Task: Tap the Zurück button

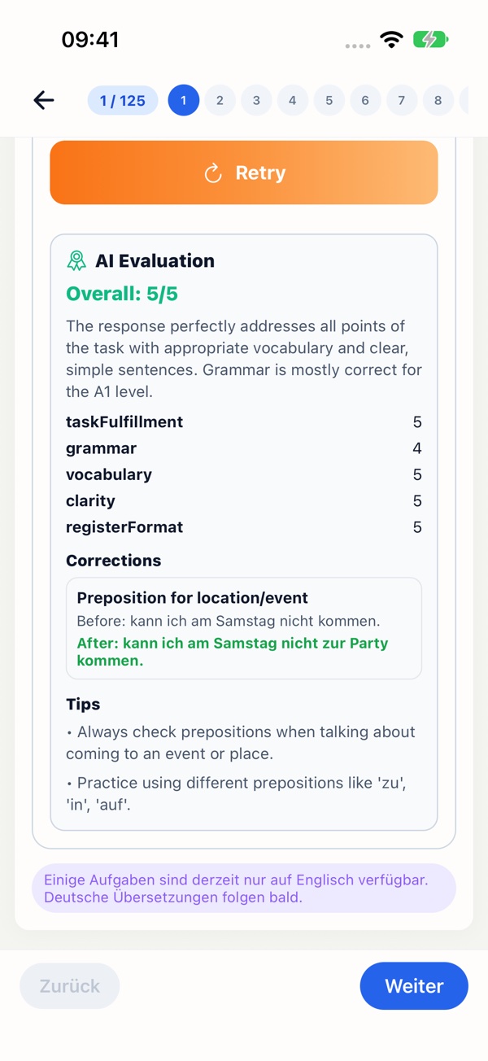Action: [x=70, y=986]
